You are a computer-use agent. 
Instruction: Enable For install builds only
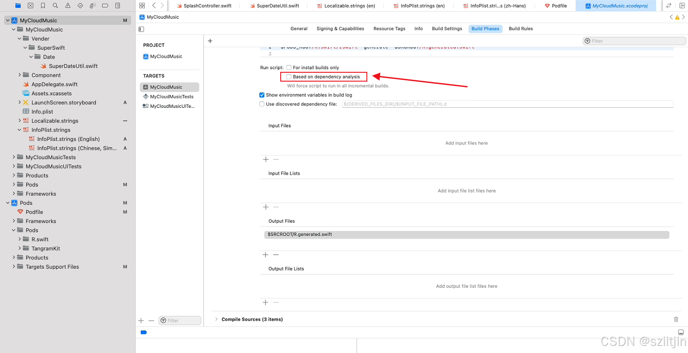point(289,67)
